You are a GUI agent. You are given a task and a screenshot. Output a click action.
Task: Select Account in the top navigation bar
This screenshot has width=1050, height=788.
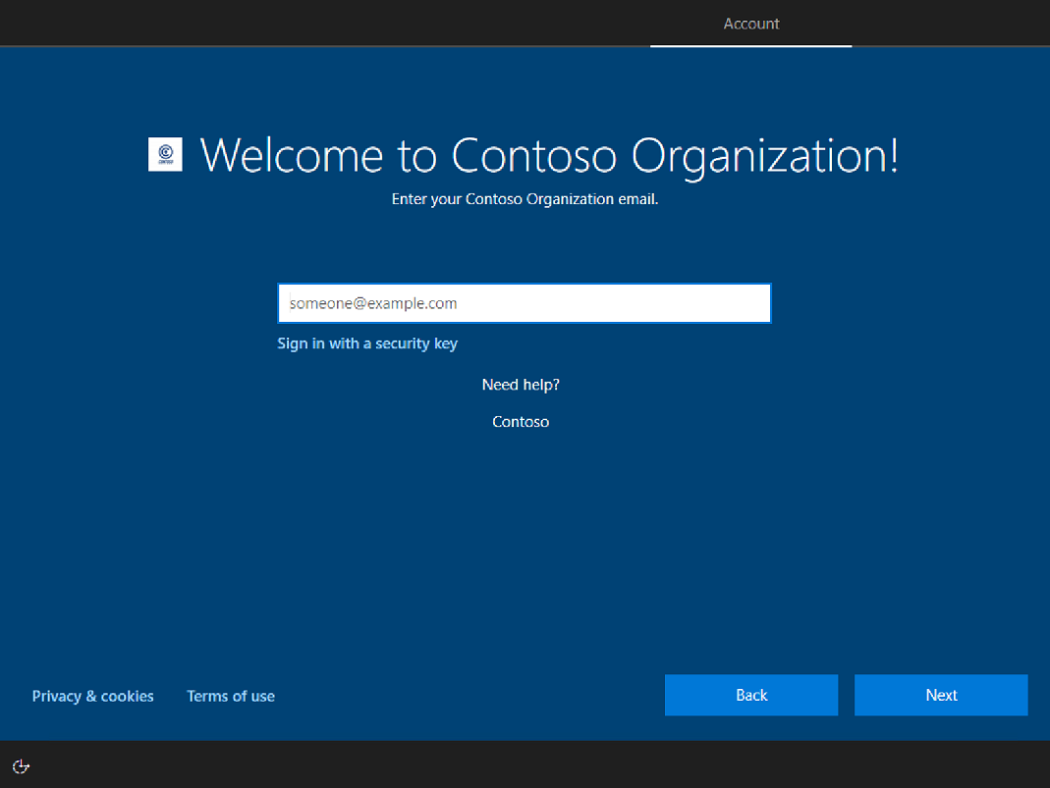[x=750, y=24]
